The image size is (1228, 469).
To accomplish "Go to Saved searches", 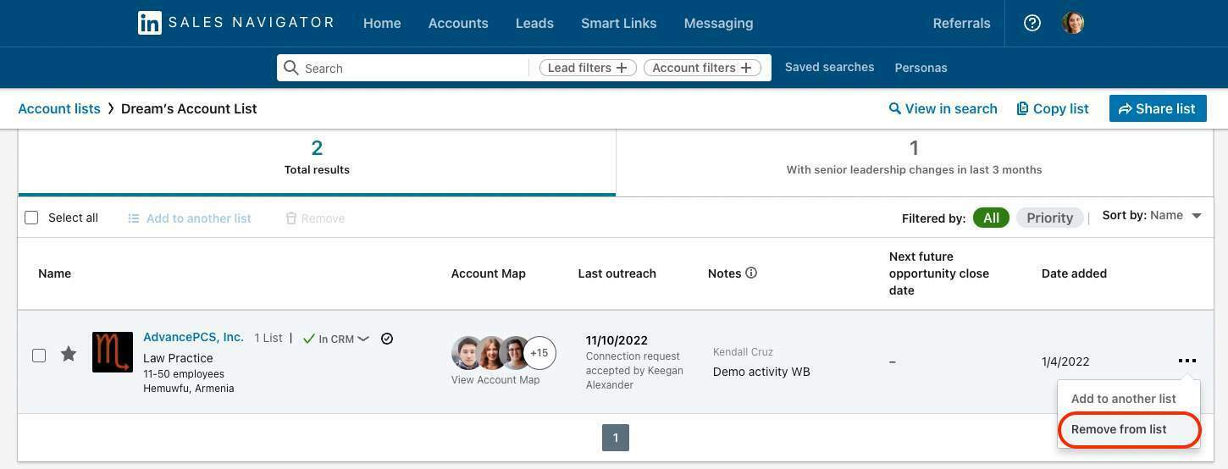I will [x=829, y=67].
